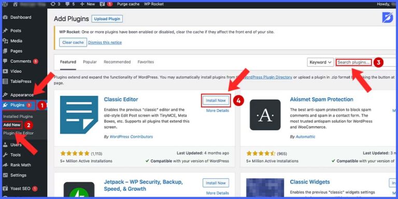Click Purge cache in admin bar
Screen dimensions: 398x199
(128, 4)
